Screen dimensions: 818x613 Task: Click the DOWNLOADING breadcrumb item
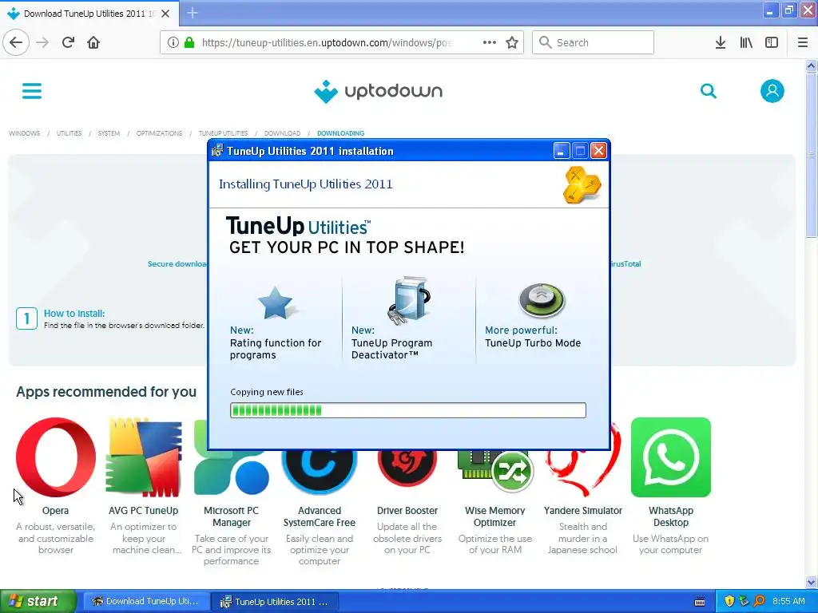[x=340, y=133]
